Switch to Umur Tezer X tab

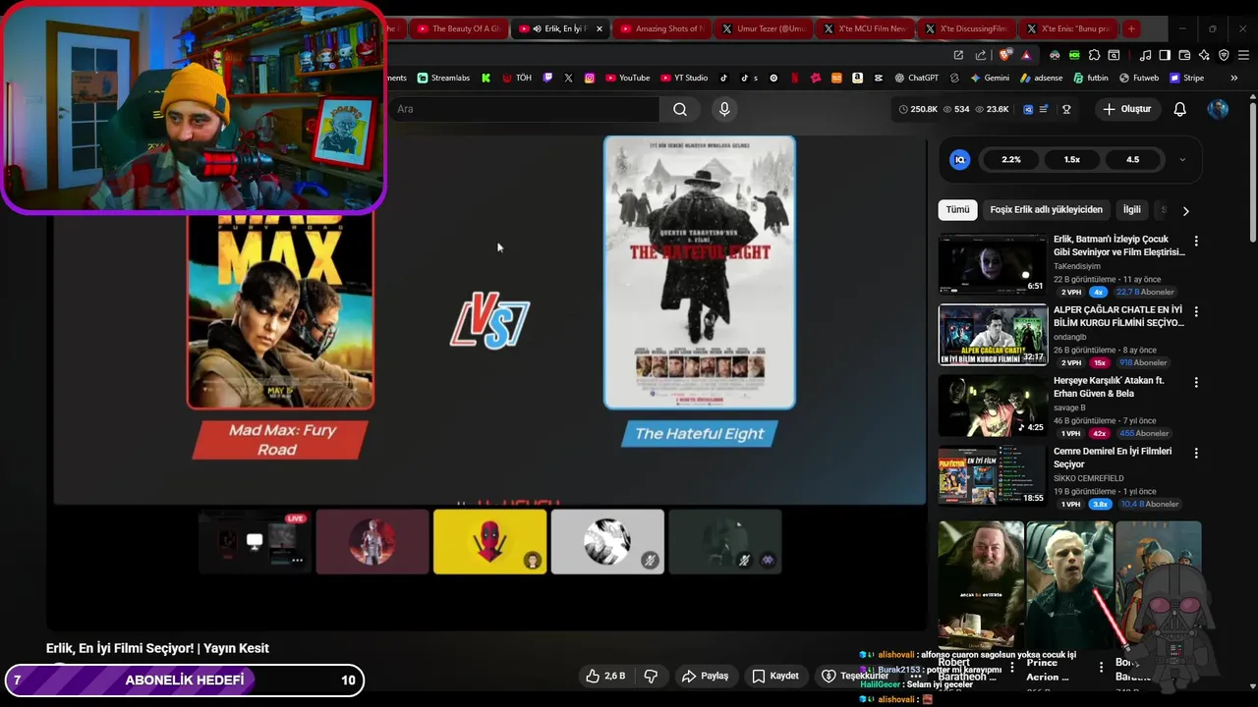[x=763, y=28]
